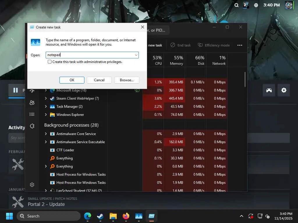
Task: Click the Steam search magnifier icon
Action: coord(236,5)
